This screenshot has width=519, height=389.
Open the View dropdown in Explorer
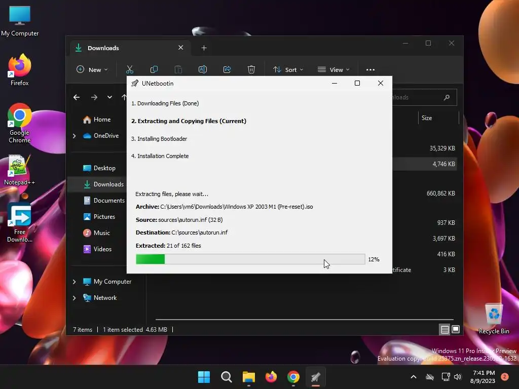tap(333, 69)
